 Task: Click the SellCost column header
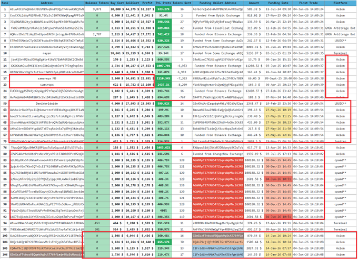click(x=132, y=3)
